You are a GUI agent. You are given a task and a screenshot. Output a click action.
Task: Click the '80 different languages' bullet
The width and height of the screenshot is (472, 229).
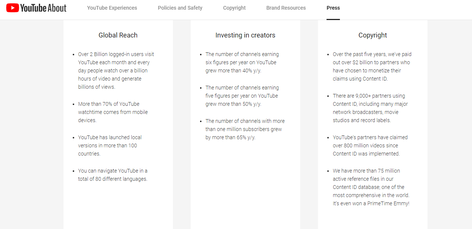[113, 175]
